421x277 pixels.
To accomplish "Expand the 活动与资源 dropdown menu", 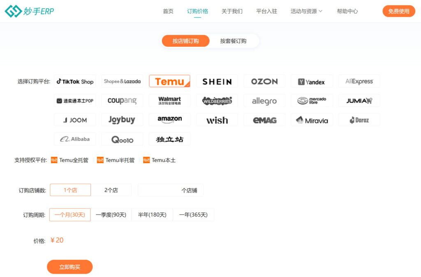I will [306, 11].
